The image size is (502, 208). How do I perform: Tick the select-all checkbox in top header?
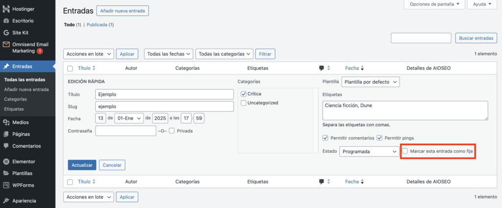pyautogui.click(x=70, y=68)
